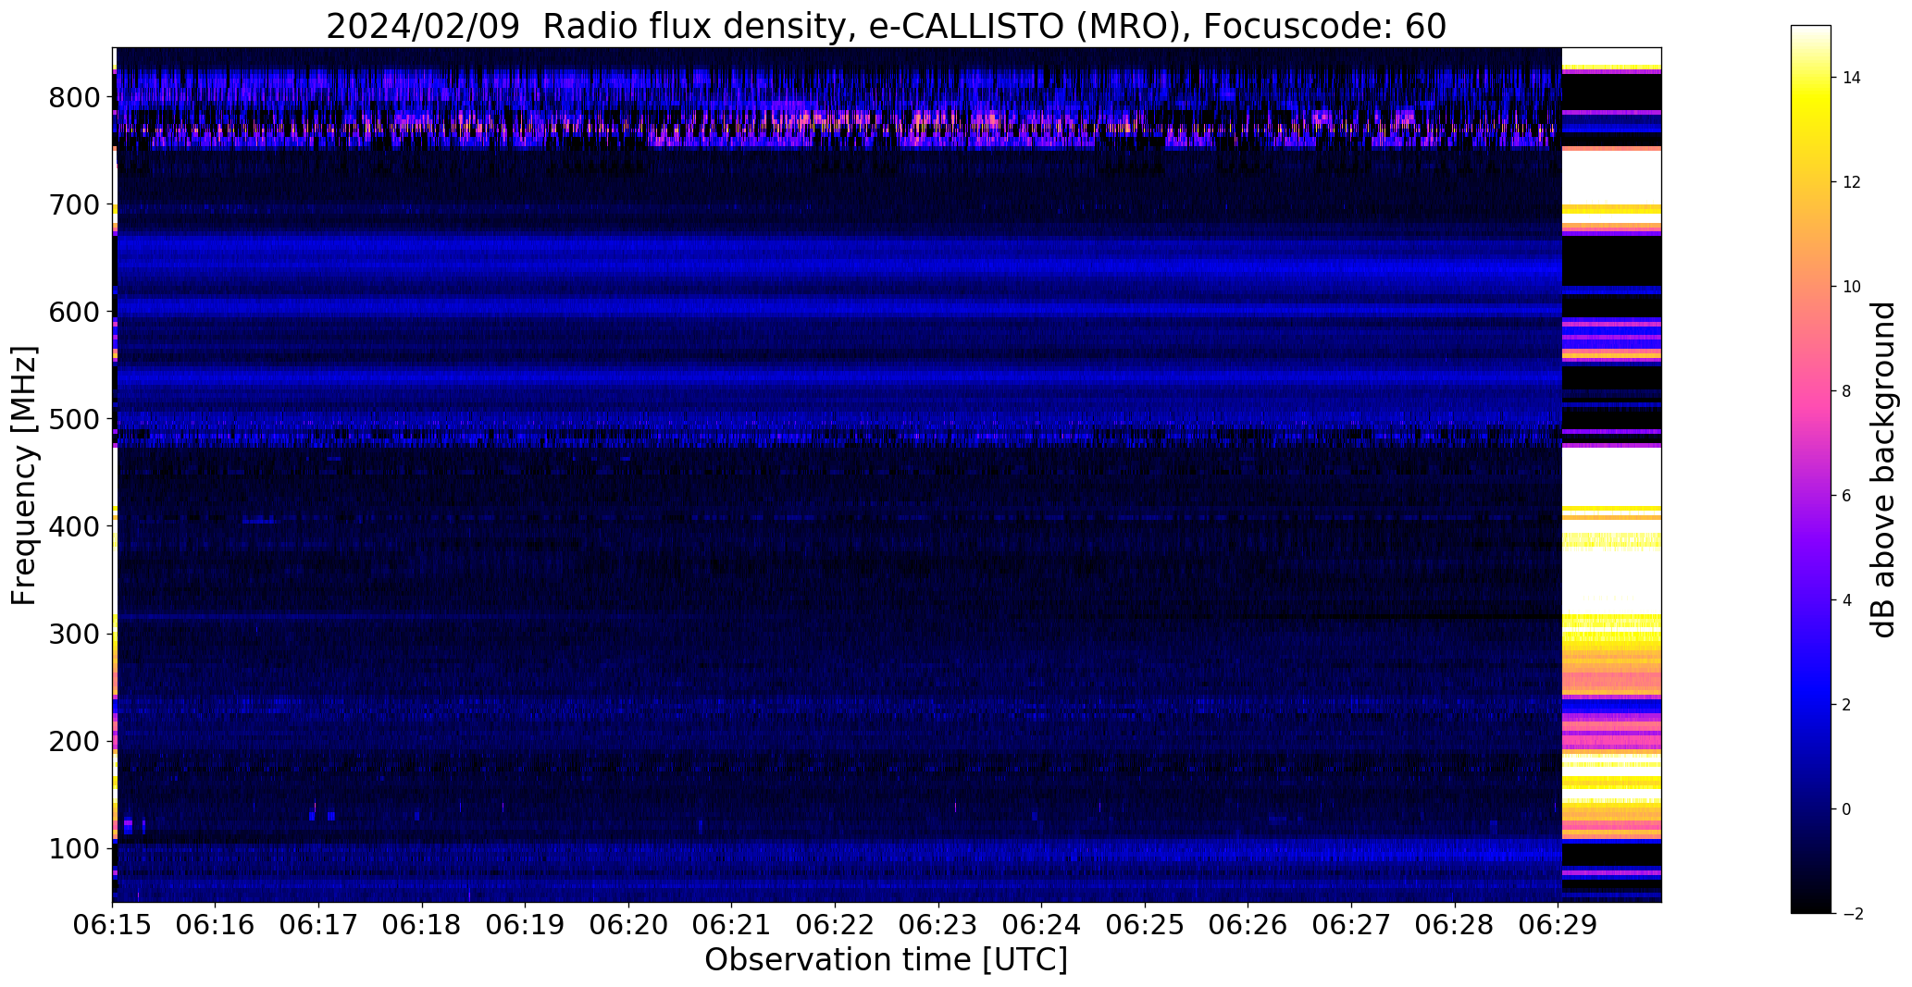Click the 8 colorbar tick label

pyautogui.click(x=1847, y=391)
